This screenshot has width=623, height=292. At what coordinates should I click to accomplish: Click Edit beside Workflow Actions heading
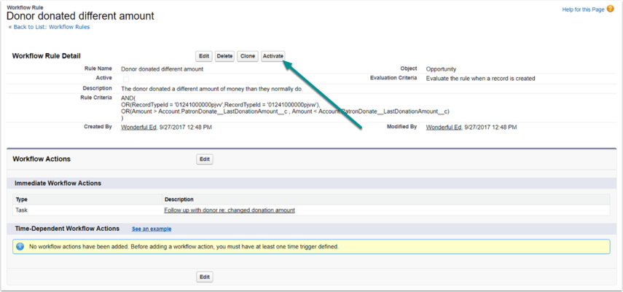point(205,159)
